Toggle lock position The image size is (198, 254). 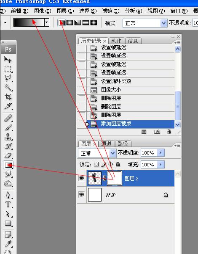click(111, 164)
